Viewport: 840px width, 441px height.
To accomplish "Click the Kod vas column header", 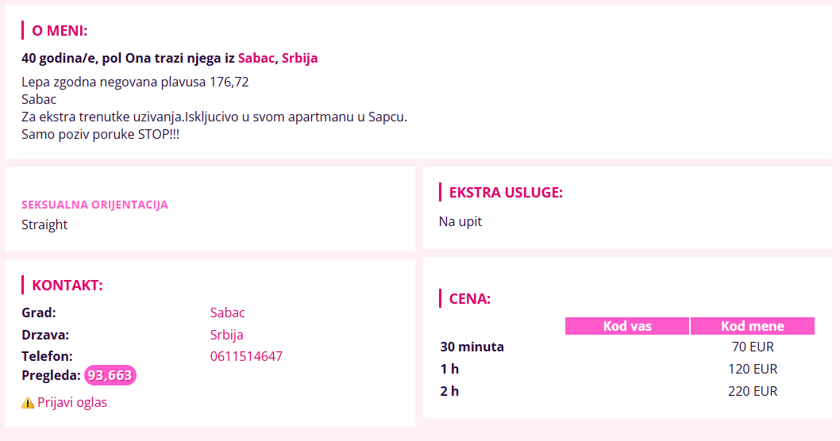I will [626, 326].
